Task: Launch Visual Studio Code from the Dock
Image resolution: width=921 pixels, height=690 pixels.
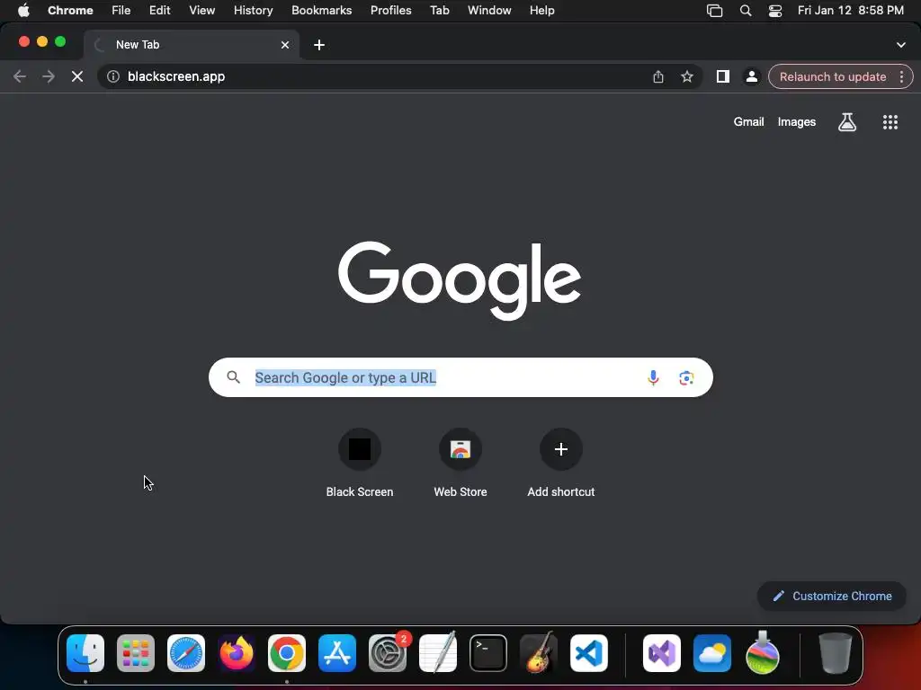Action: (588, 652)
